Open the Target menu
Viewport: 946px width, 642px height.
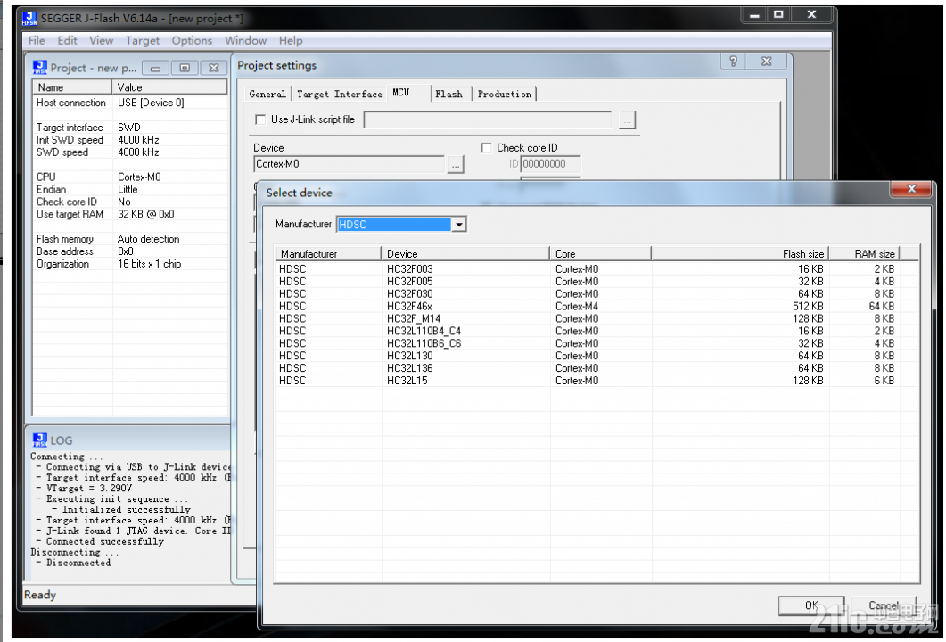point(143,40)
